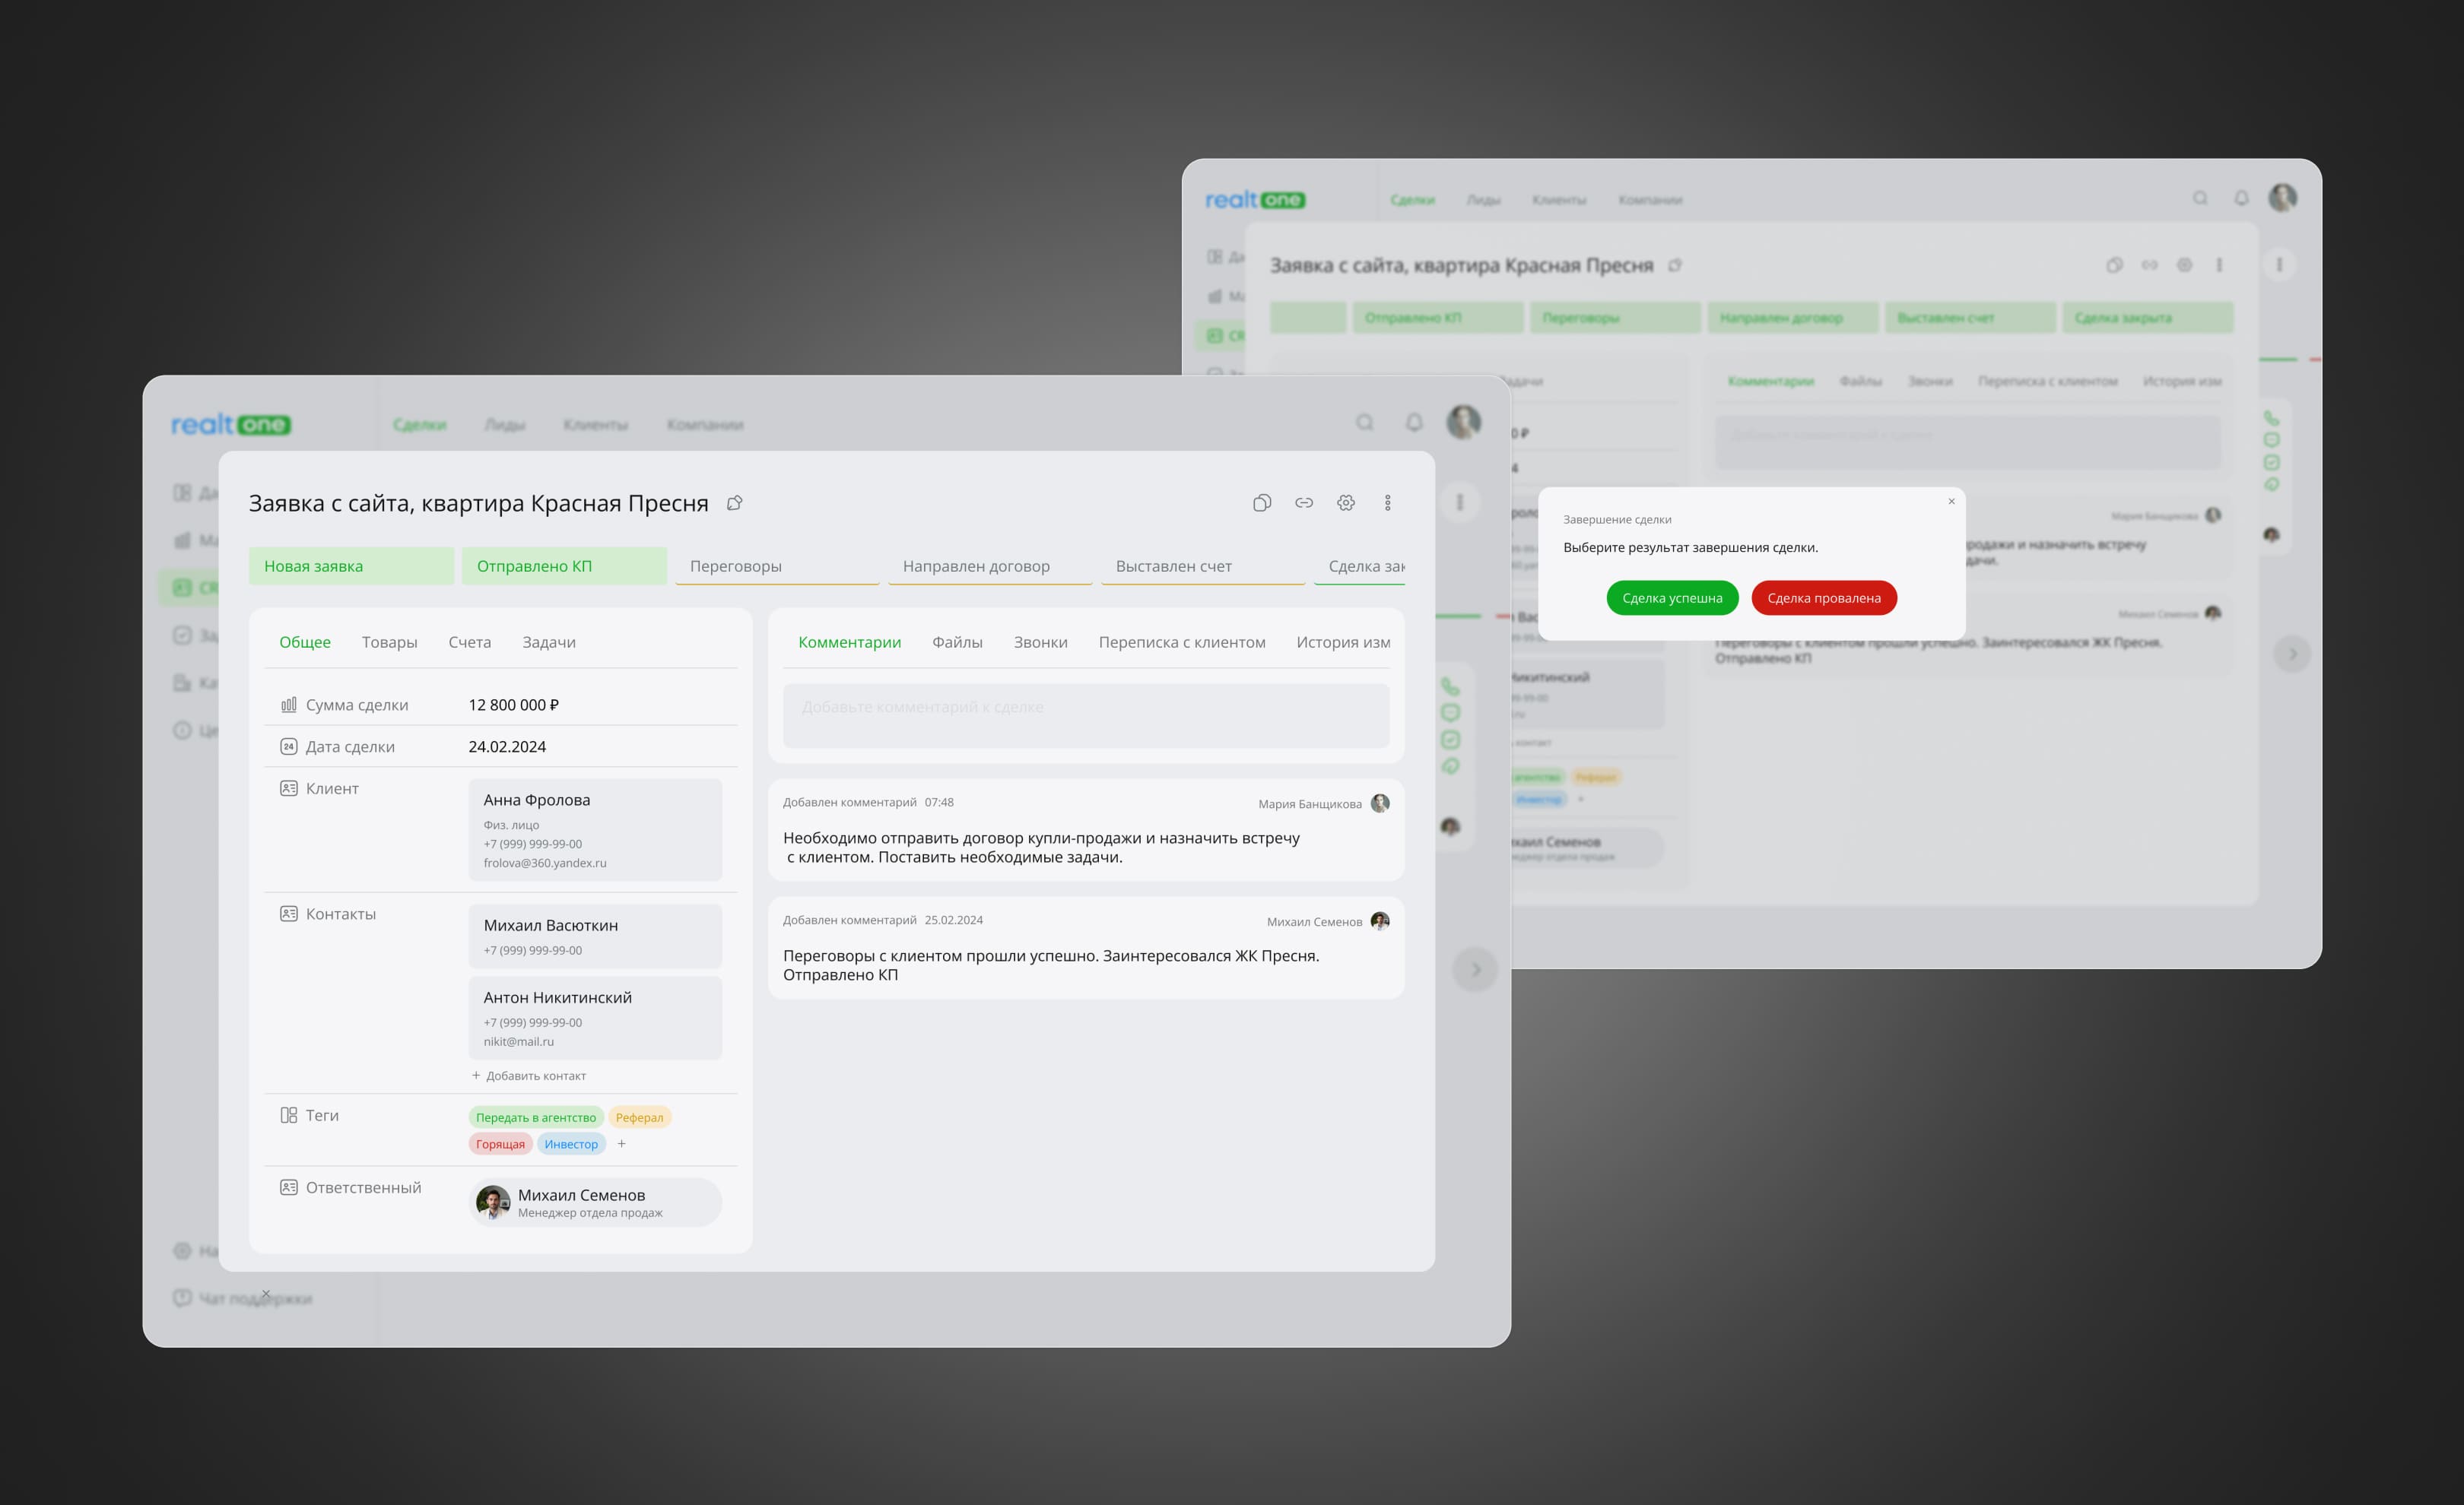Click search icon in top bar
The width and height of the screenshot is (2464, 1505).
click(x=1365, y=423)
